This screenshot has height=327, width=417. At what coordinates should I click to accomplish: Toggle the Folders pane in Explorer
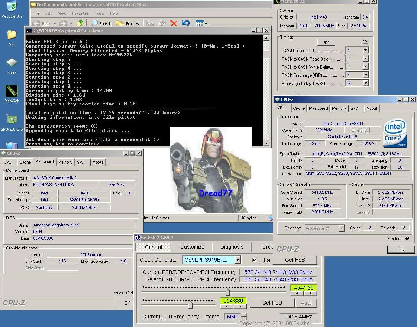coord(128,23)
